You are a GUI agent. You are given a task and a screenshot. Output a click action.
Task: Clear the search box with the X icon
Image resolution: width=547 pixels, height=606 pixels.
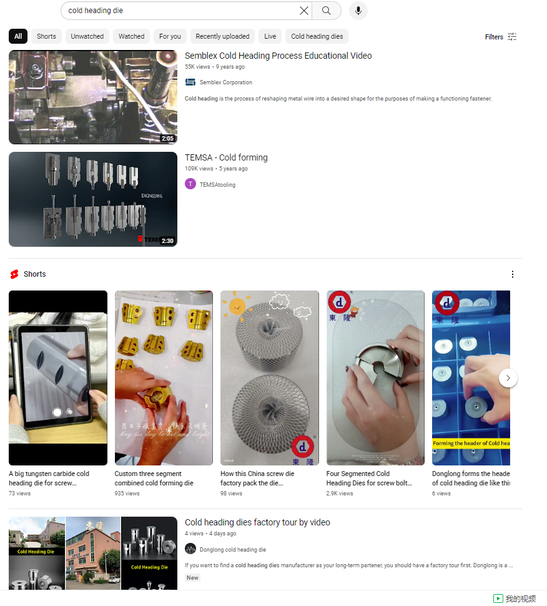[303, 11]
